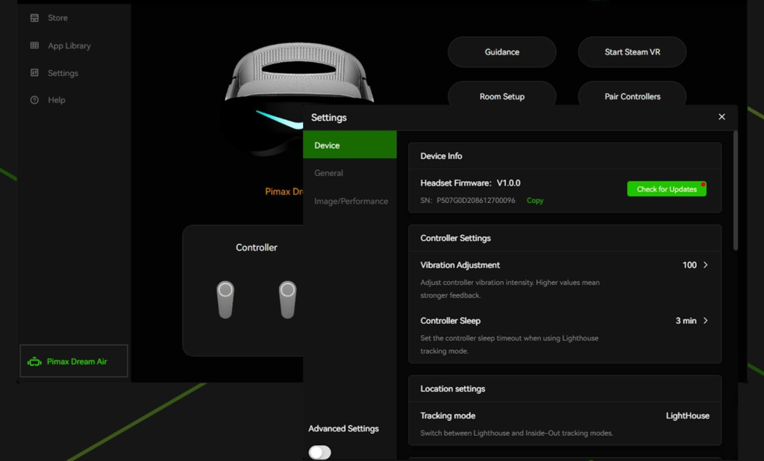
Task: Start Steam VR
Action: pos(632,52)
